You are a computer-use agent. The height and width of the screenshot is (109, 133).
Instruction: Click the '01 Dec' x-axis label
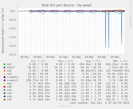click(x=64, y=57)
